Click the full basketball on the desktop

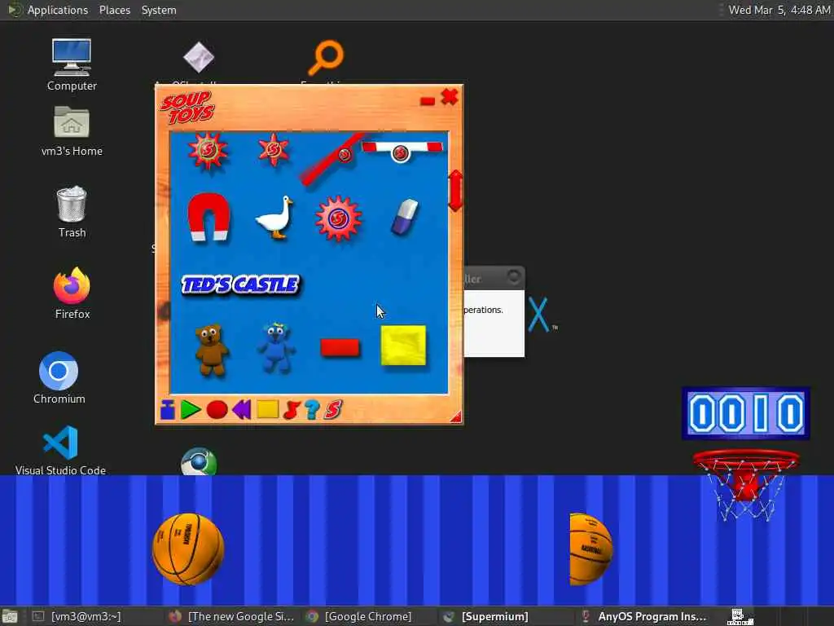(188, 549)
